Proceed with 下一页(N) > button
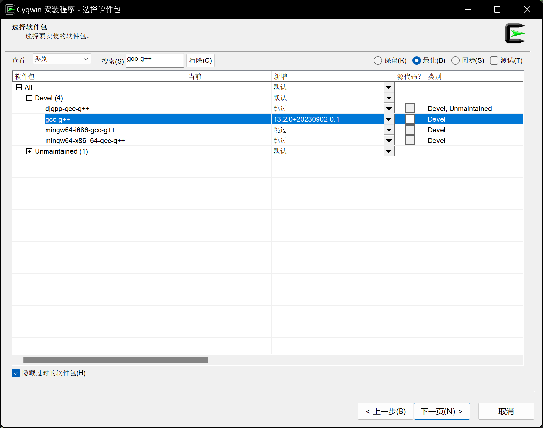Viewport: 543px width, 428px height. (442, 411)
